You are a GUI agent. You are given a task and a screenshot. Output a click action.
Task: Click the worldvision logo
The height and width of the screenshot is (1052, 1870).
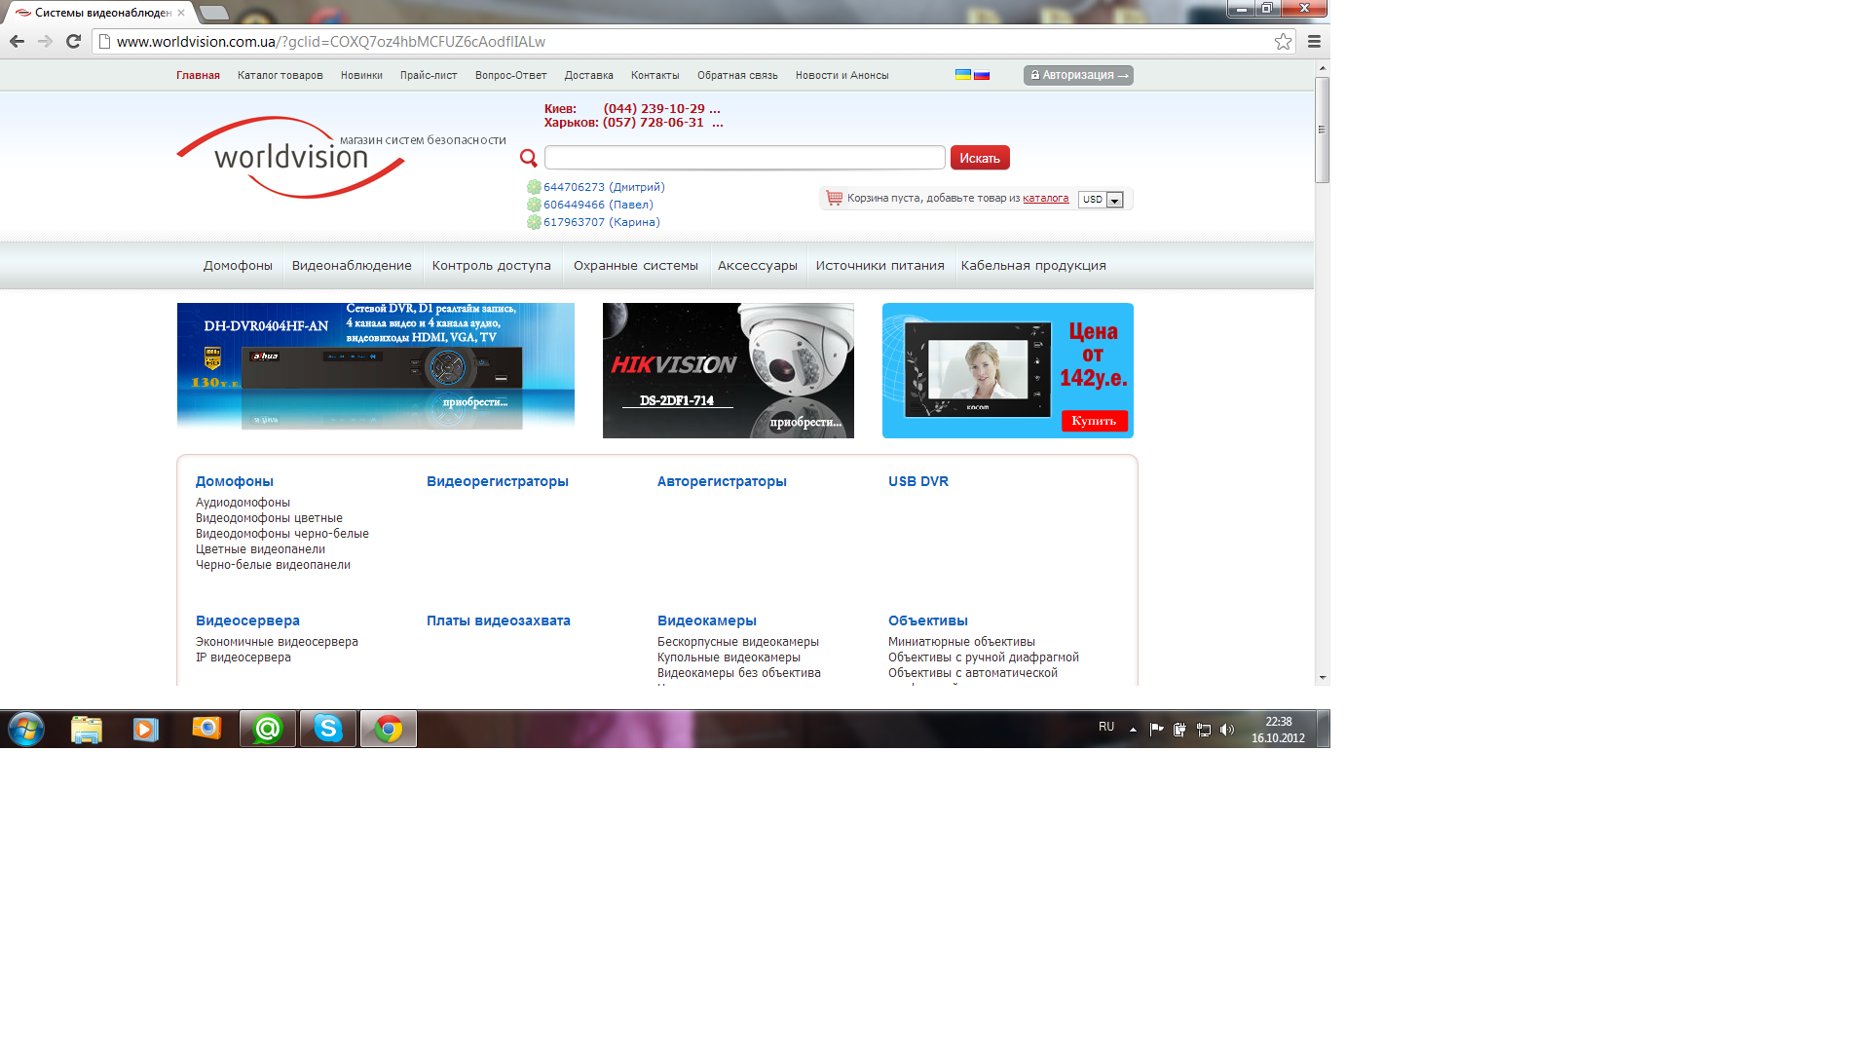point(290,158)
